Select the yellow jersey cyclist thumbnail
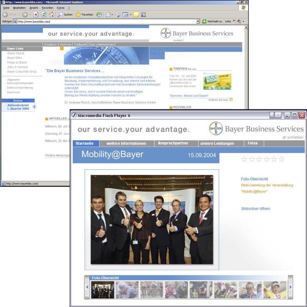307x307 pixels. click(275, 290)
